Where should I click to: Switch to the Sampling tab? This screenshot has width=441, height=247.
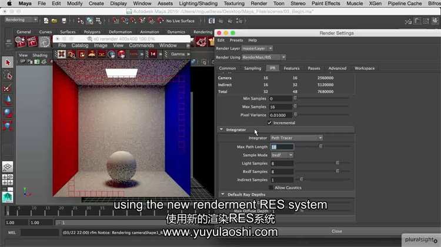coord(253,68)
